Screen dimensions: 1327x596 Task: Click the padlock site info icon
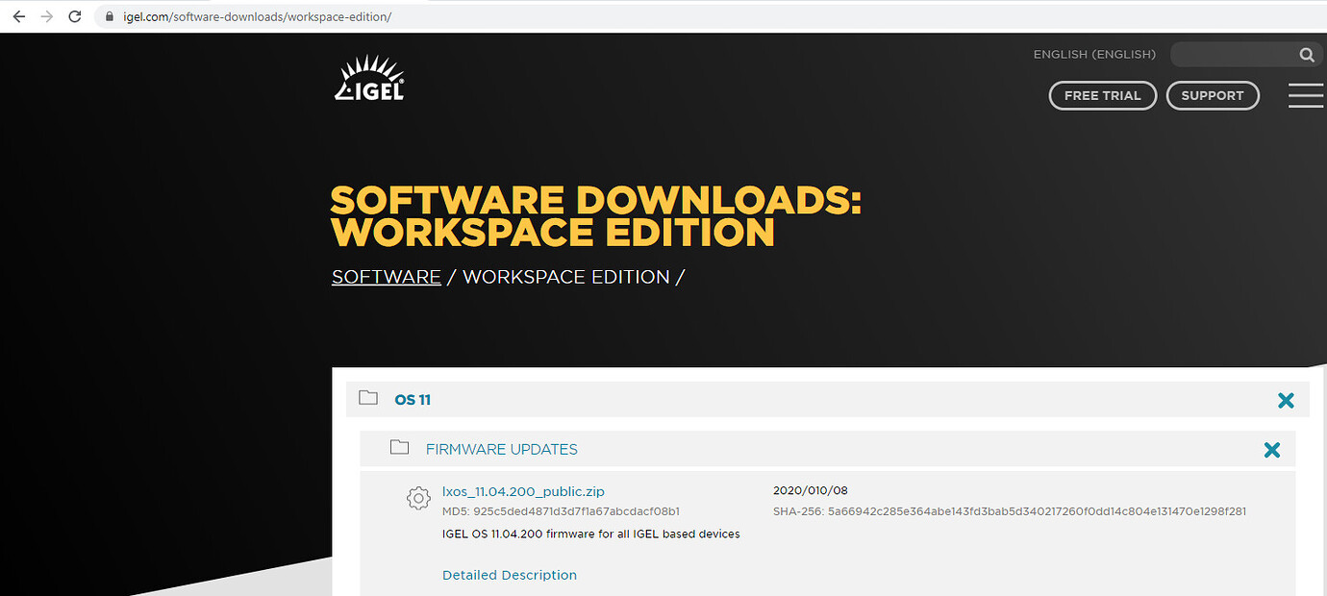tap(108, 17)
